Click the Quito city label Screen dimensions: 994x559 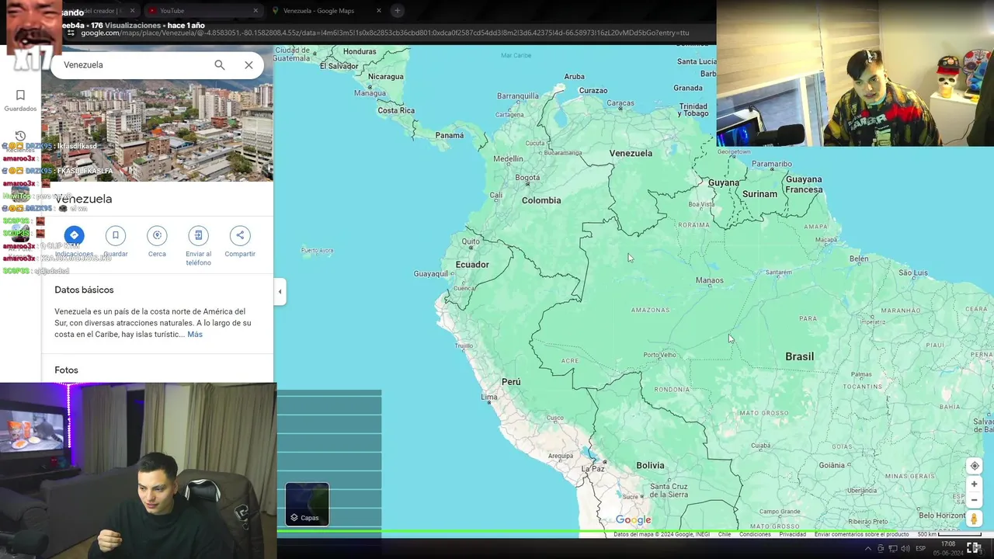tap(471, 241)
